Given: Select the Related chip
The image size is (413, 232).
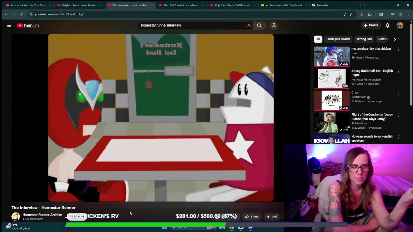Looking at the screenshot, I should 383,39.
